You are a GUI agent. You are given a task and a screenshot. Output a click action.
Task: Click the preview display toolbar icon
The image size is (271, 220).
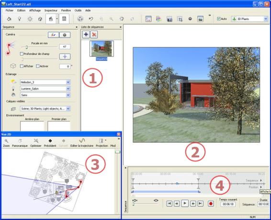(x=200, y=19)
